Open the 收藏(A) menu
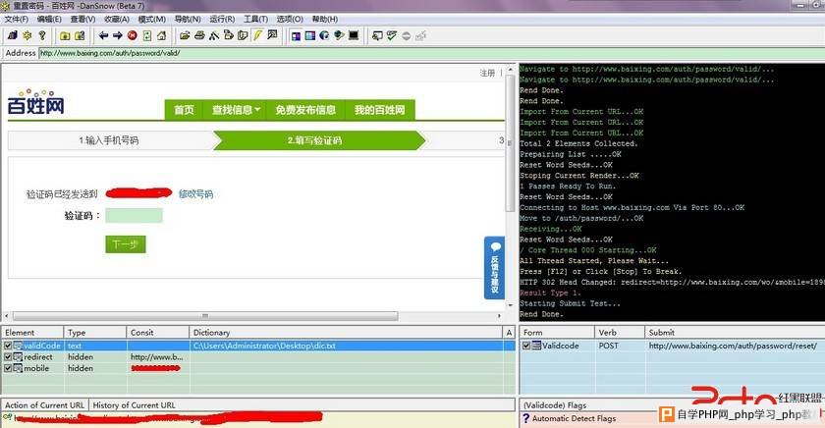 pos(117,19)
